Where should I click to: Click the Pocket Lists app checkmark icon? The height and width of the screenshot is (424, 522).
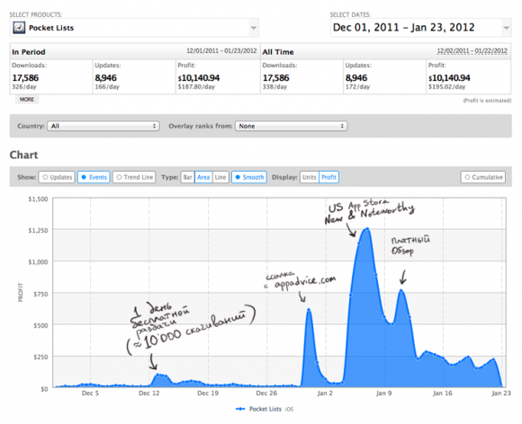tap(19, 28)
